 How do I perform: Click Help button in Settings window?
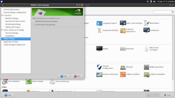8,95
